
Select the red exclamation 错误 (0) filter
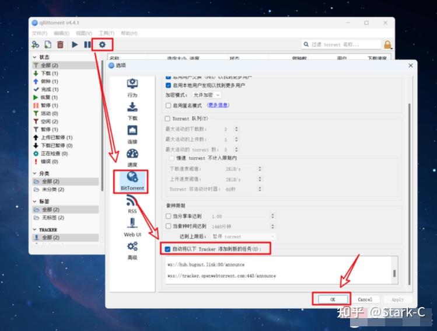(x=49, y=162)
